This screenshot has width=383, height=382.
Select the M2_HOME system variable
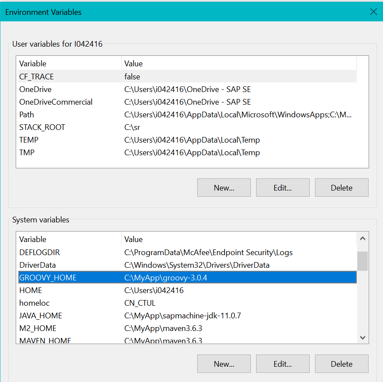click(38, 328)
